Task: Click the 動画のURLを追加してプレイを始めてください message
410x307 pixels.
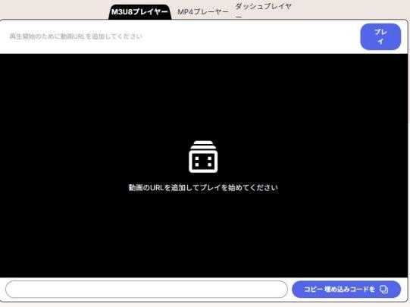Action: (203, 187)
